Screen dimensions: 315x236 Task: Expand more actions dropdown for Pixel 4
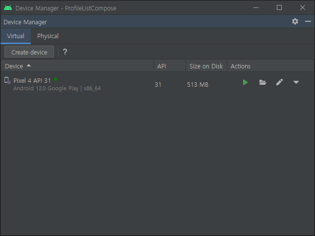tap(296, 82)
